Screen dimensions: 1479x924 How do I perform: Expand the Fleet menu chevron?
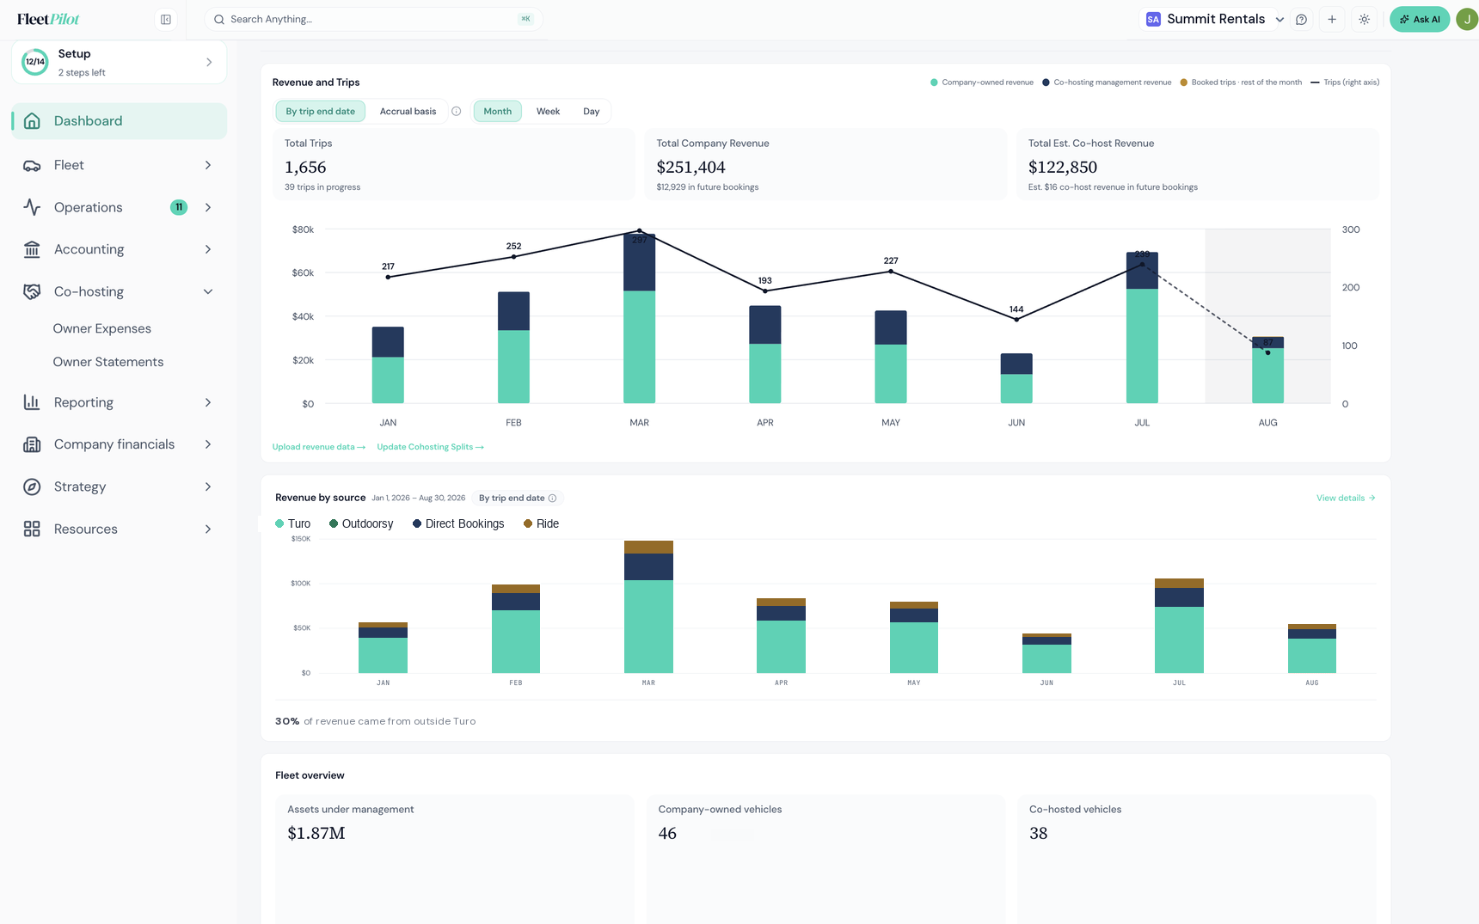[208, 165]
